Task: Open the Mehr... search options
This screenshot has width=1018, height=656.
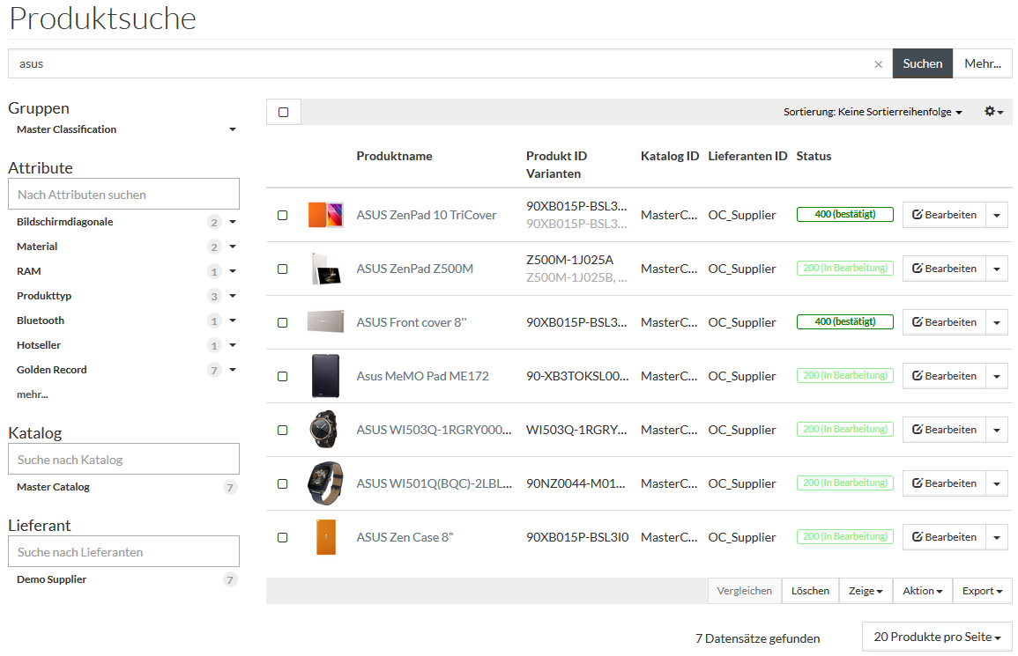Action: [982, 63]
